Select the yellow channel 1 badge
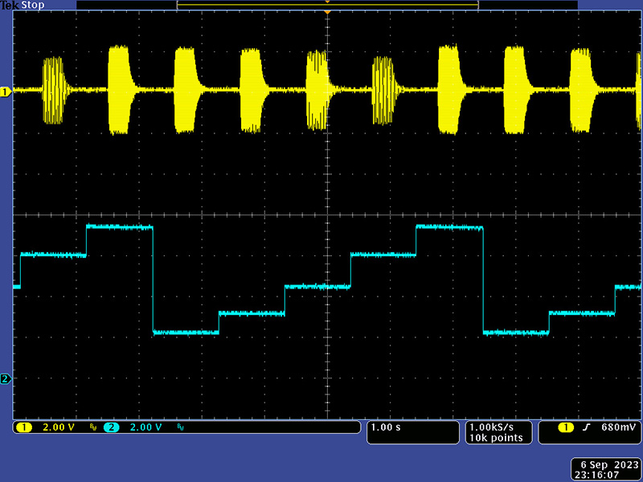Image resolution: width=643 pixels, height=482 pixels. (x=23, y=427)
